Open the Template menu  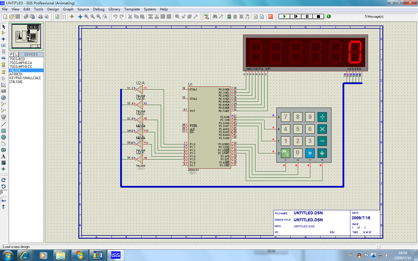(x=132, y=9)
